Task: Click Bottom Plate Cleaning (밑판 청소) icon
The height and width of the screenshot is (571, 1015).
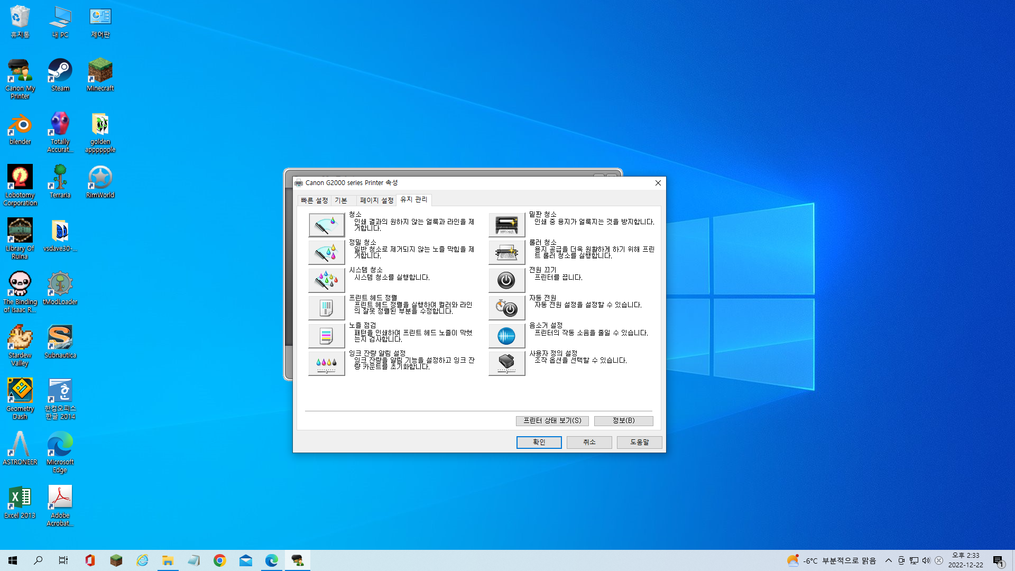Action: coord(506,225)
